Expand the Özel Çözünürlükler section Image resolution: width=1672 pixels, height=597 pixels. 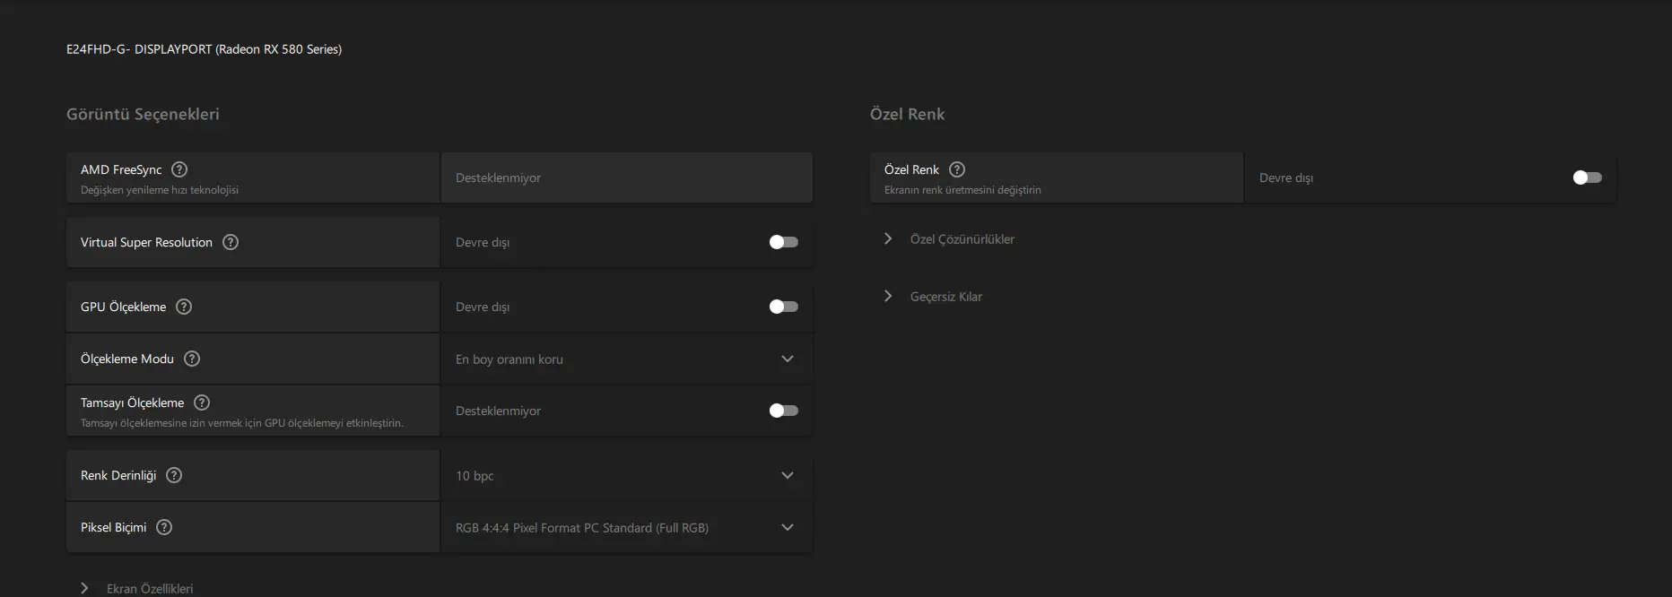pyautogui.click(x=949, y=239)
